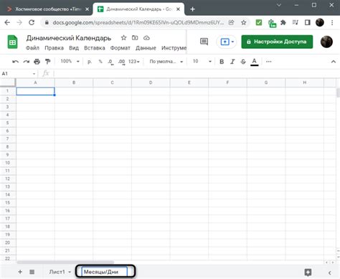
Task: Add a new sheet with plus icon
Action: pos(20,272)
